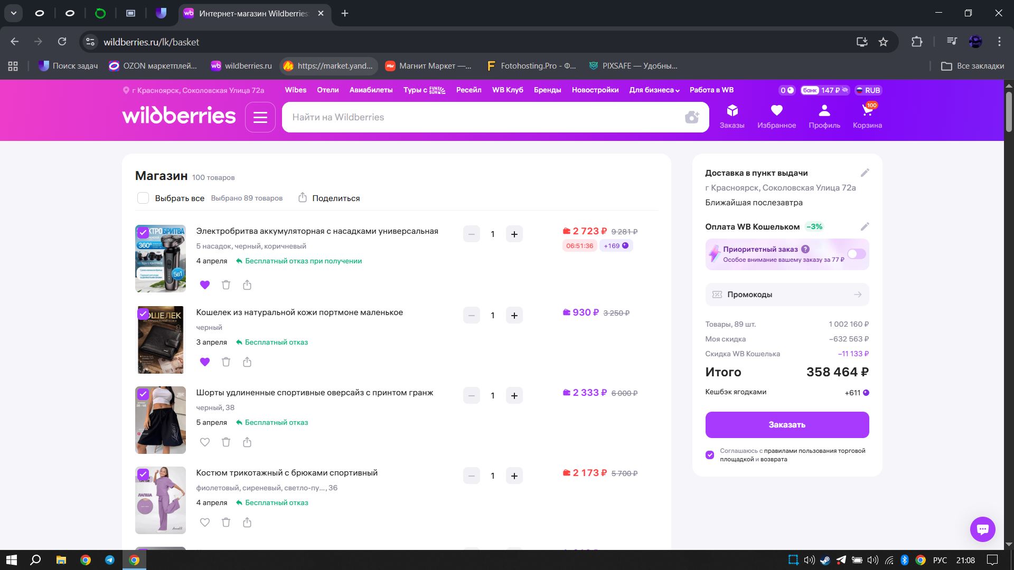Viewport: 1014px width, 570px height.
Task: Add Шорты удлиненные to favorites with the heart
Action: point(205,442)
